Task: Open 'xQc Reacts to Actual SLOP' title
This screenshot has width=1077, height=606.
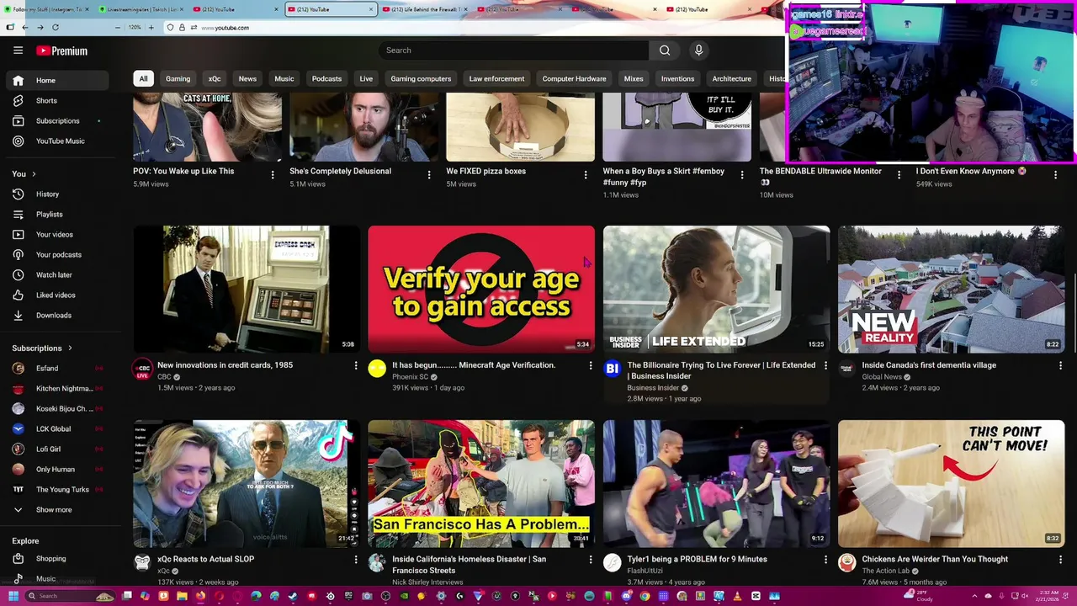Action: pos(205,559)
